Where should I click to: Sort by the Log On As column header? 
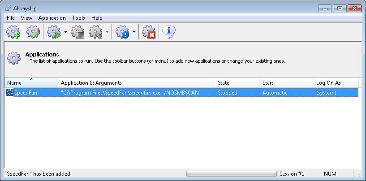tap(336, 83)
